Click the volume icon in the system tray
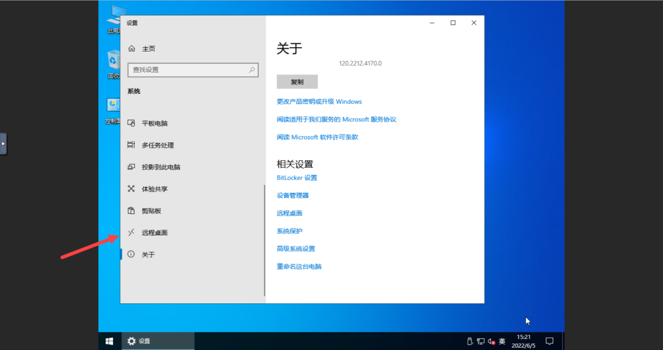The height and width of the screenshot is (350, 663). click(x=491, y=341)
